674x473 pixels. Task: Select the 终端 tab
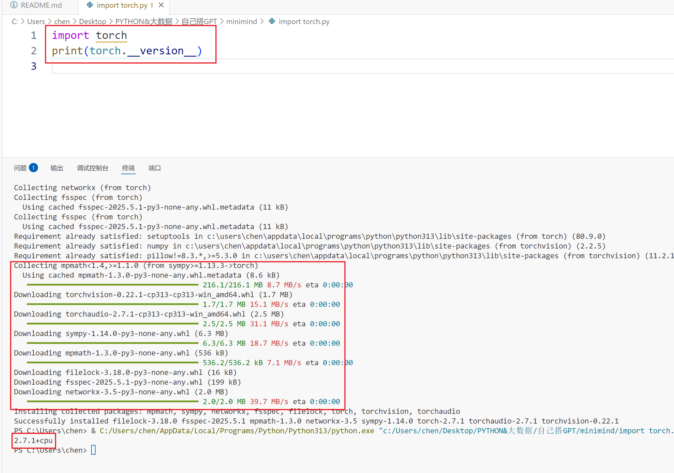(128, 168)
